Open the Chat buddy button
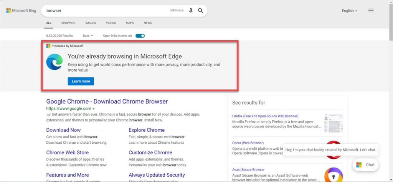Image resolution: width=393 pixels, height=182 pixels. click(x=365, y=165)
